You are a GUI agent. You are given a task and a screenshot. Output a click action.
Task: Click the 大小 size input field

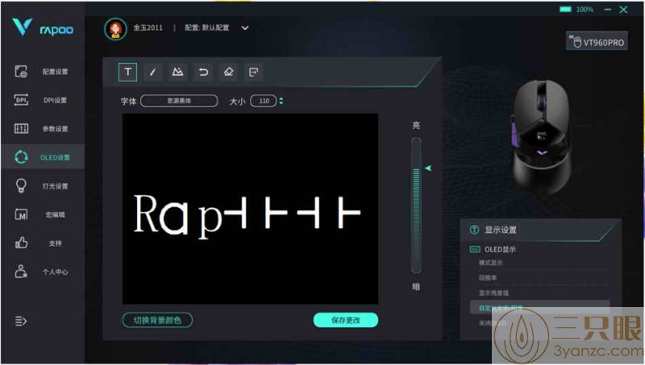coord(263,102)
